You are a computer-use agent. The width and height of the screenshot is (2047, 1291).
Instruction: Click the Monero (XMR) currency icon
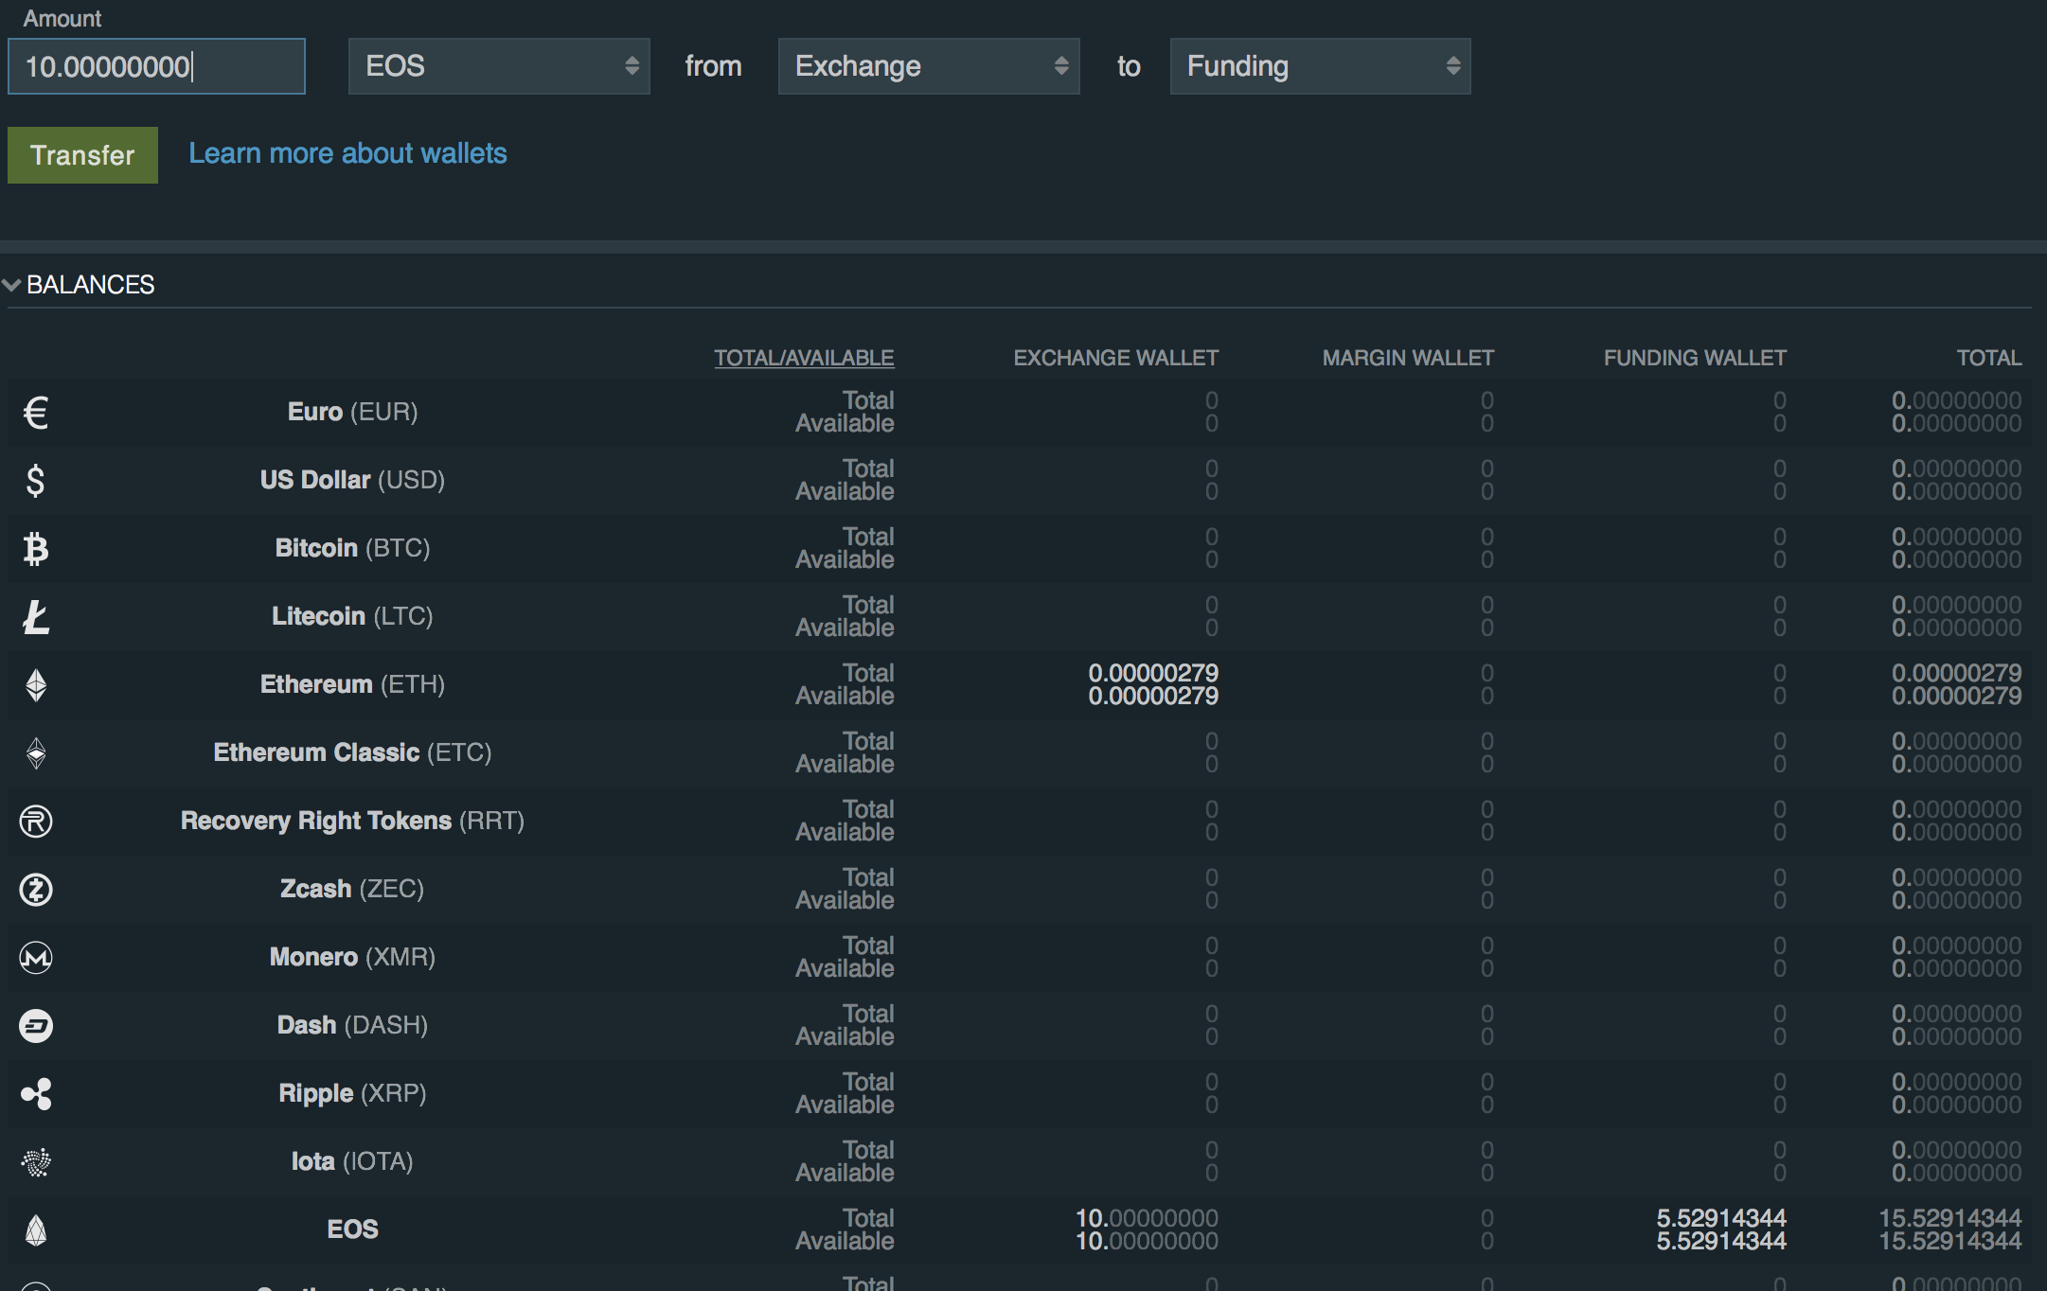point(36,956)
